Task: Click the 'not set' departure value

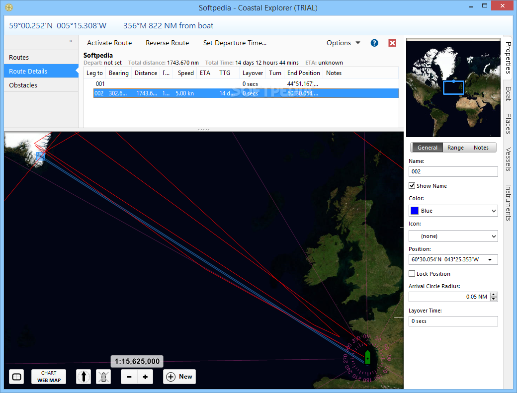Action: click(x=113, y=63)
